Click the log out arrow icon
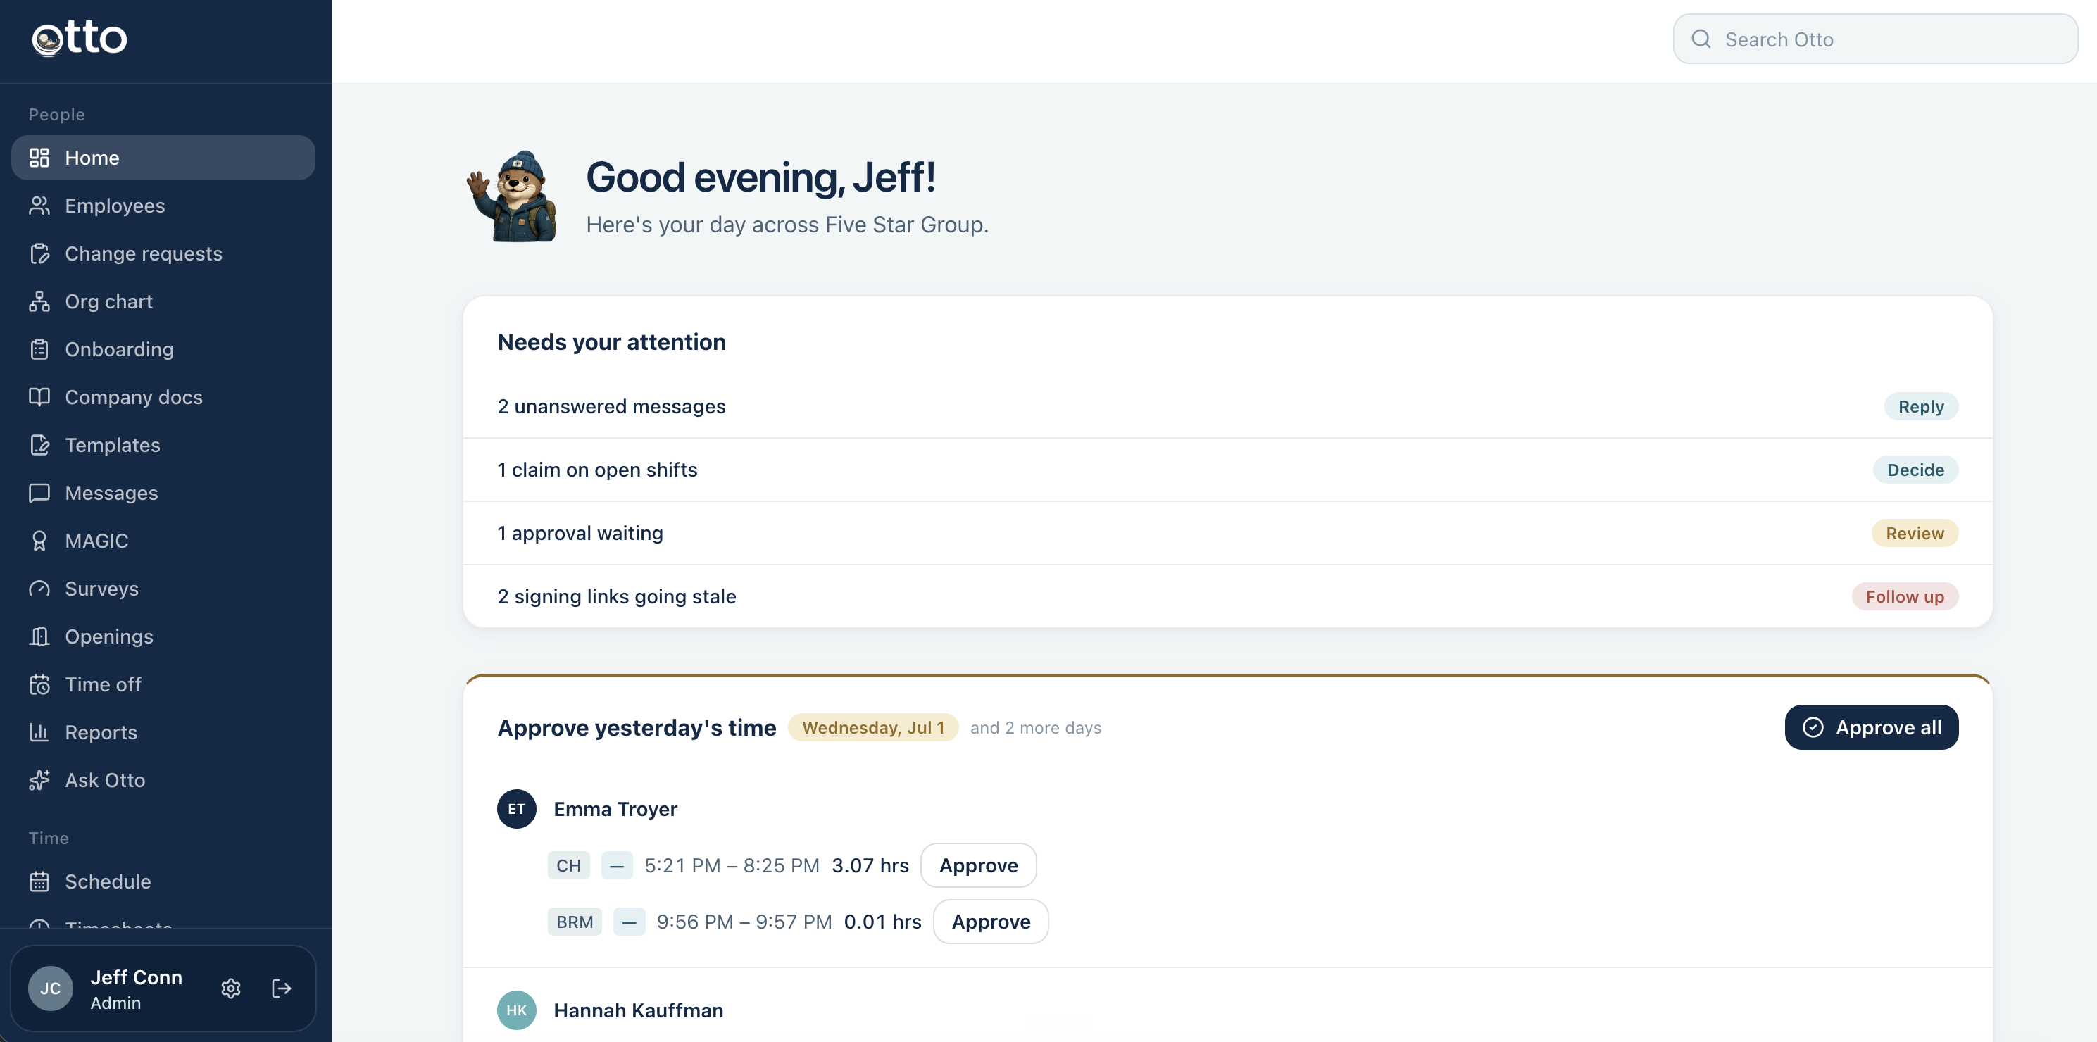This screenshot has width=2097, height=1042. [282, 988]
